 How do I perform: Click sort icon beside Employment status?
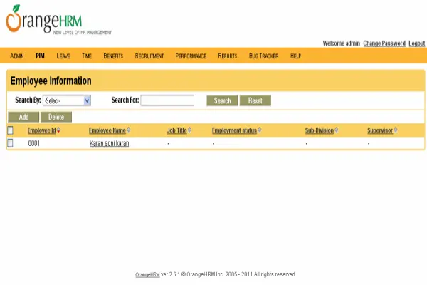click(x=260, y=130)
